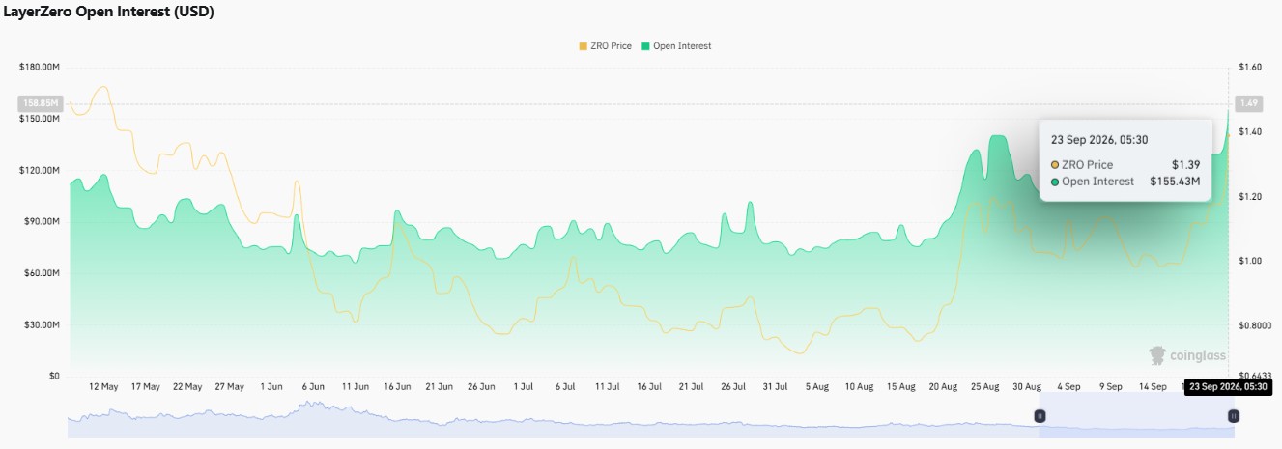
Task: Click the 158.85M left axis marker label
Action: [x=40, y=103]
